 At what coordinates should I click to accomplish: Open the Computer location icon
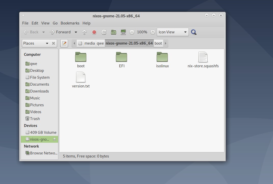click(x=123, y=32)
